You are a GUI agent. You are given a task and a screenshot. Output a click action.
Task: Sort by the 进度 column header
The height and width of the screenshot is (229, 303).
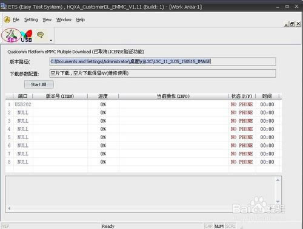(x=103, y=96)
